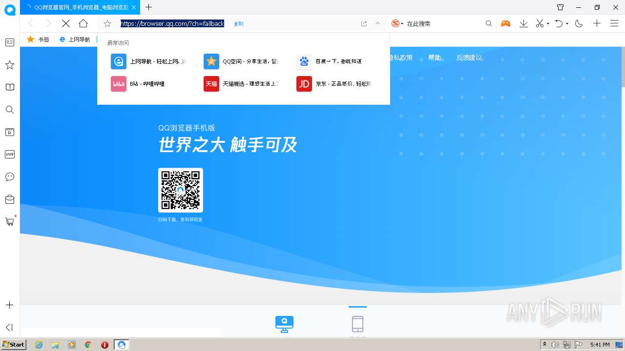Open 天猫精选 most-visited entry
Viewport: 625px width, 351px height.
pos(241,84)
